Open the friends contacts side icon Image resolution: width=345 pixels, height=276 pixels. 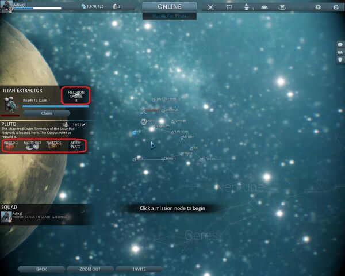coord(340,52)
